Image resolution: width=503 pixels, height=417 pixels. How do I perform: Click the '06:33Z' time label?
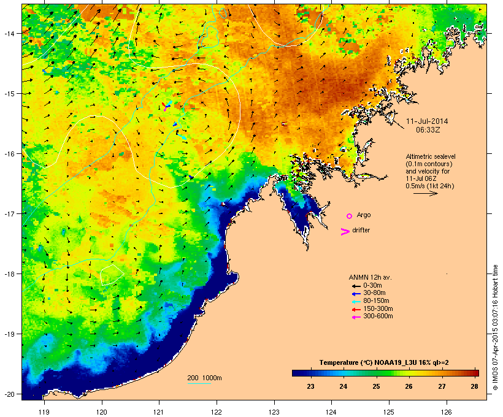(x=428, y=130)
